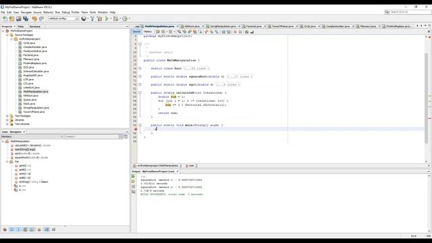Click the breakpoint marker in the editor gutter
432x243 pixels.
click(x=136, y=129)
